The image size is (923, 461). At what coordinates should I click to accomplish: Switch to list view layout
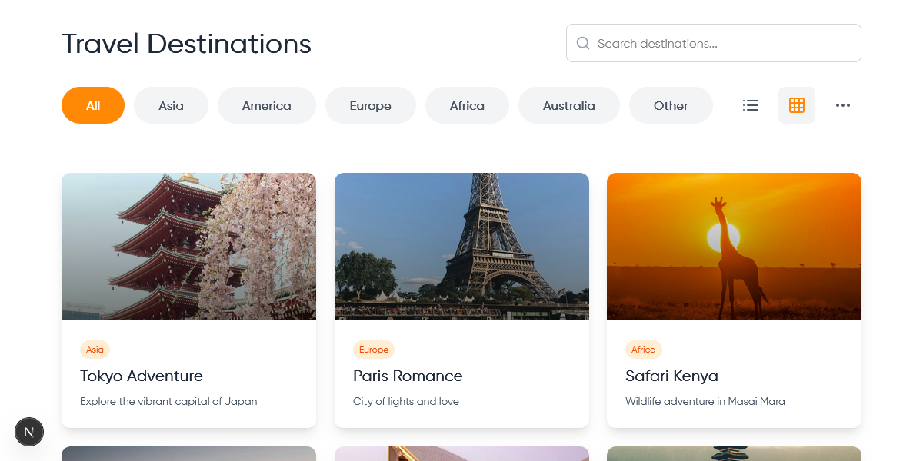pos(751,105)
